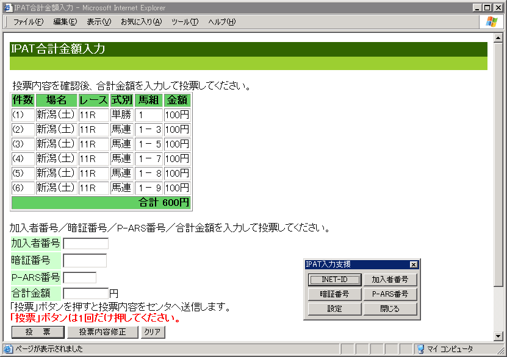Screen dimensions: 507x357
Task: Open the 表示(V) menu
Action: tap(99, 22)
